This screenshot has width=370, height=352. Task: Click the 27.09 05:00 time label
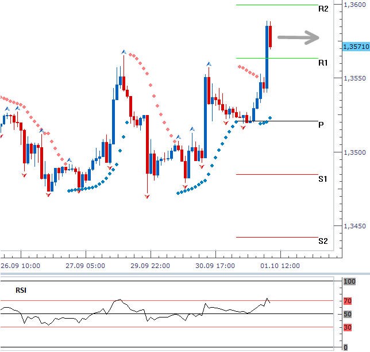85,266
